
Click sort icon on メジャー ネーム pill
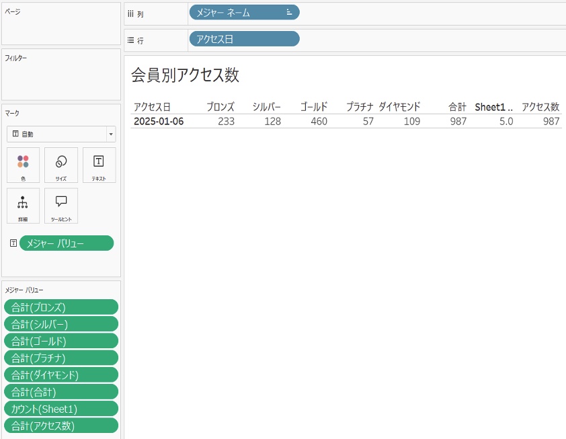tap(289, 12)
